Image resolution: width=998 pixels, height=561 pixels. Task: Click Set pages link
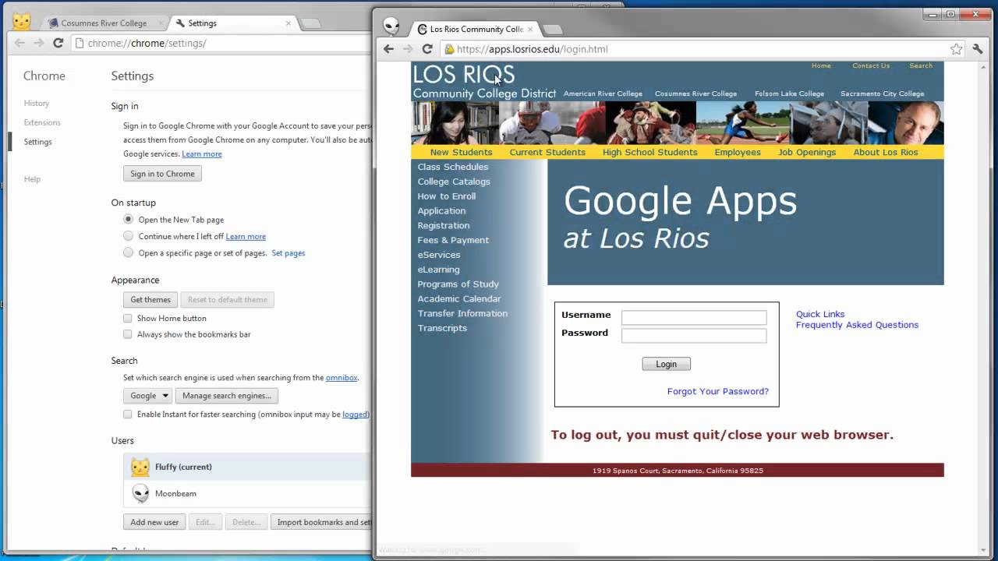(x=288, y=253)
